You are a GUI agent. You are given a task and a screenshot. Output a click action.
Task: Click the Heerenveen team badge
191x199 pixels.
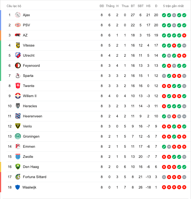(18, 116)
